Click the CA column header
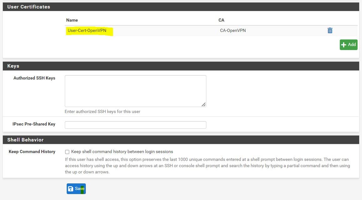Image resolution: width=362 pixels, height=200 pixels. [221, 20]
